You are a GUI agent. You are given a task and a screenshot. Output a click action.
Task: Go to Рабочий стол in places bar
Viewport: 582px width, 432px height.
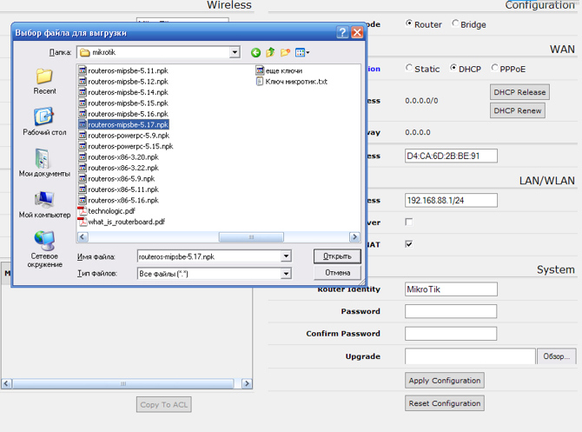coord(44,122)
